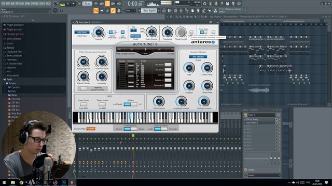Viewport: 332px width, 186px height.
Task: Click the Learn Scale From MIDI button
Action: 84,104
